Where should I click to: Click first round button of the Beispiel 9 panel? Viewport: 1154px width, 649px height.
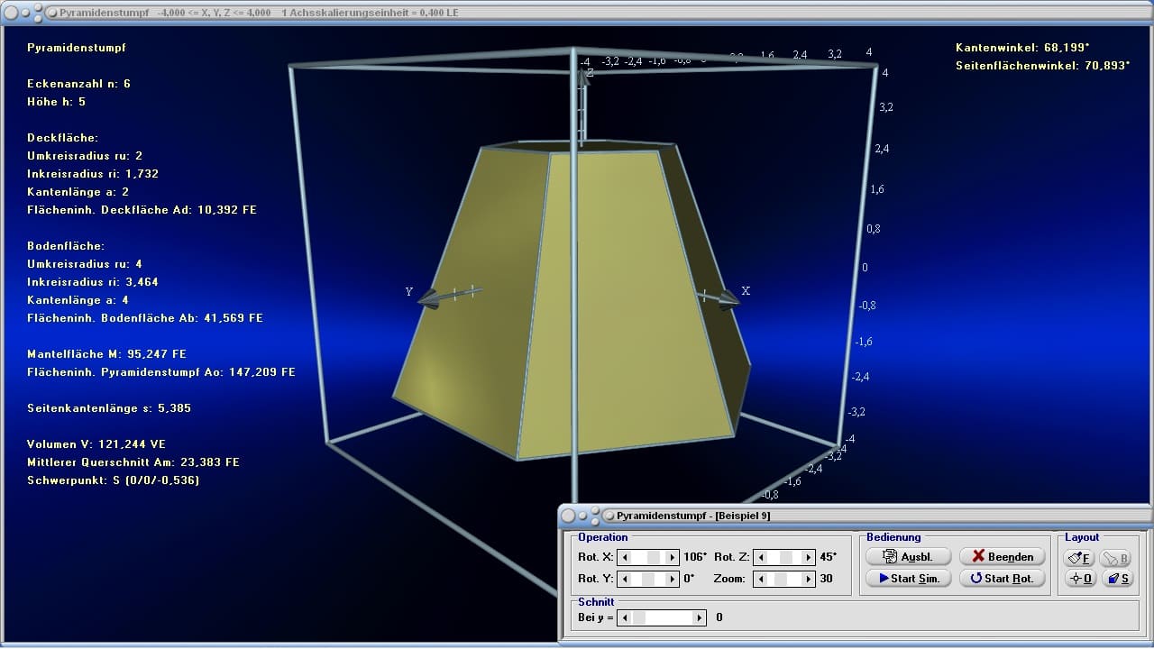[x=568, y=516]
